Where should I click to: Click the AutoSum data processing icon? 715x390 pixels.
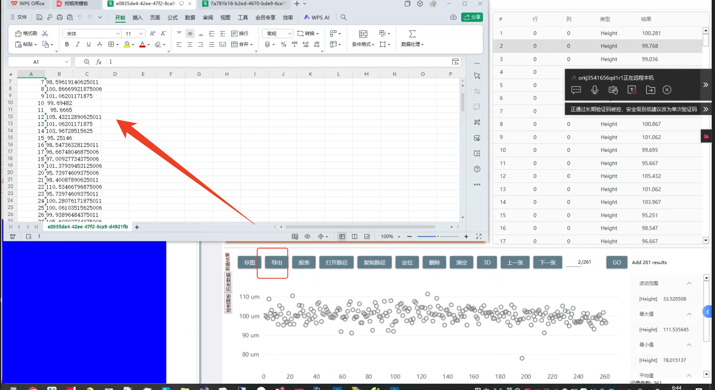pos(412,34)
